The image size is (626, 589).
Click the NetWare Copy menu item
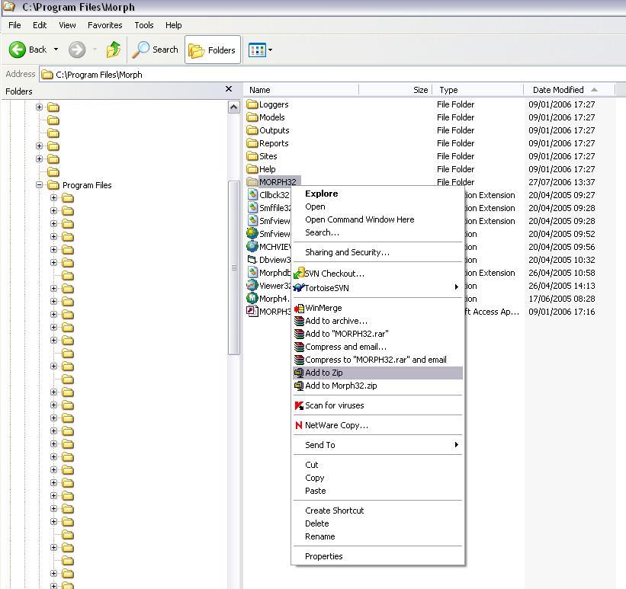(x=336, y=425)
